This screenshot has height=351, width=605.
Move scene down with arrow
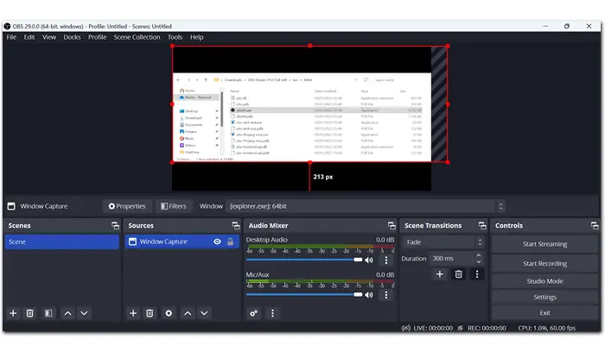(x=84, y=313)
